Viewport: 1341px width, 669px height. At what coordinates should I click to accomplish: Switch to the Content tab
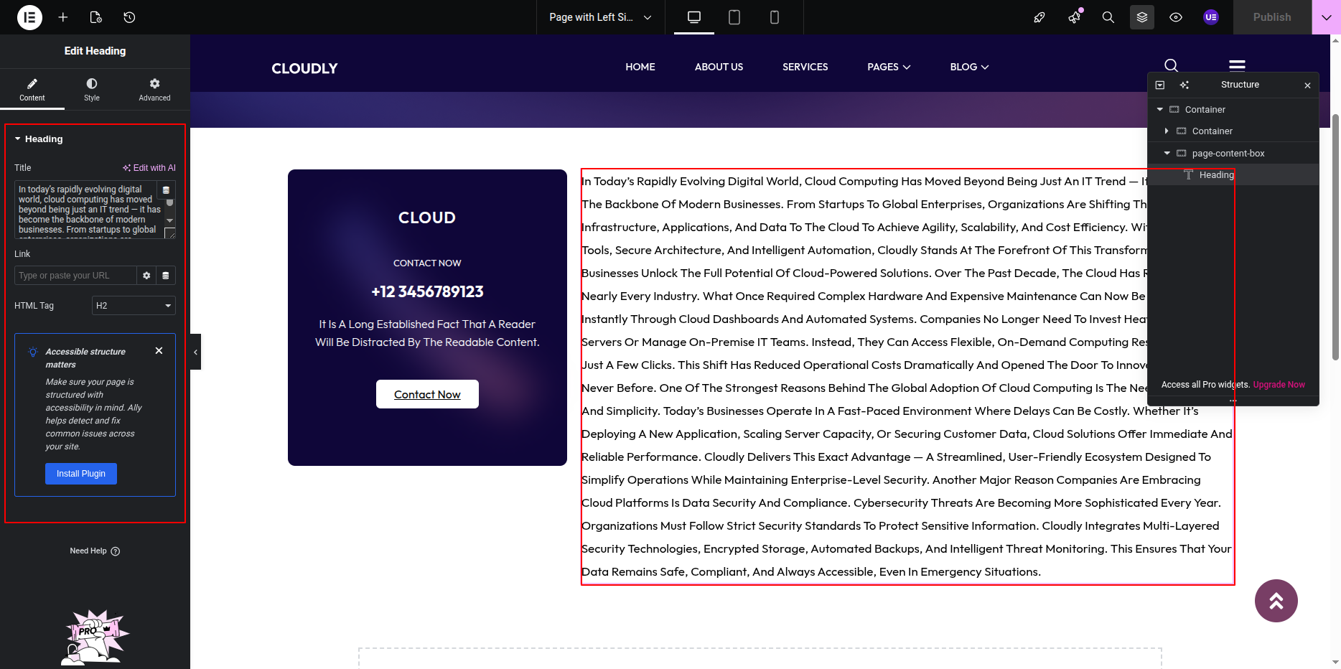tap(32, 89)
